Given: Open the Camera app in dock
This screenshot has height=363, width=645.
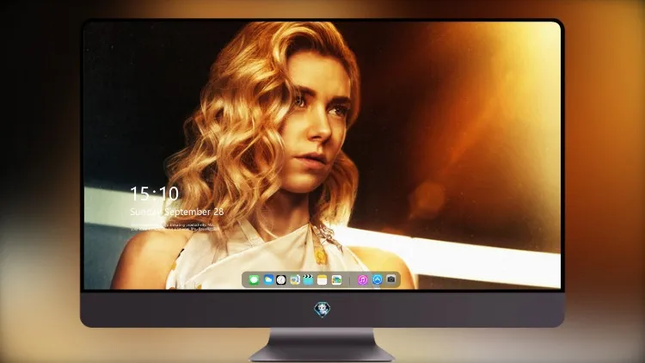Looking at the screenshot, I should [x=390, y=280].
